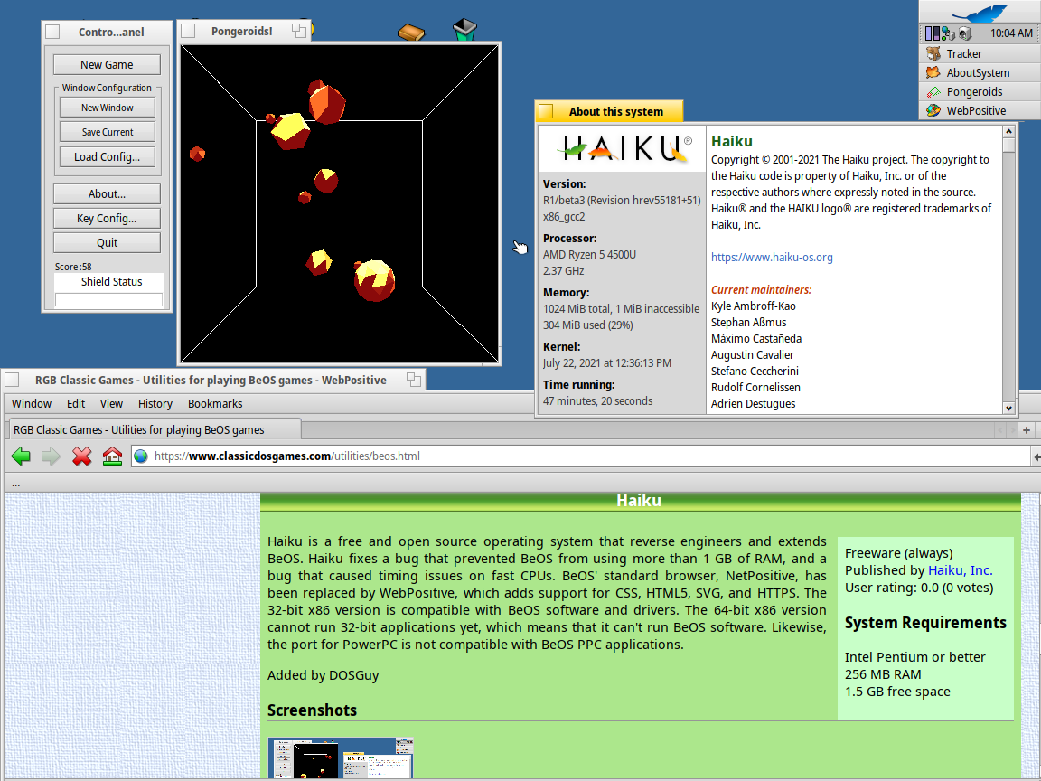Quit the Pongeroids game

coord(107,243)
